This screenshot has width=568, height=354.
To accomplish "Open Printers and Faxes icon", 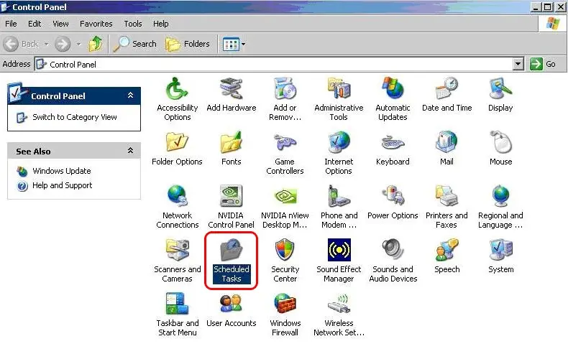I will pos(446,197).
